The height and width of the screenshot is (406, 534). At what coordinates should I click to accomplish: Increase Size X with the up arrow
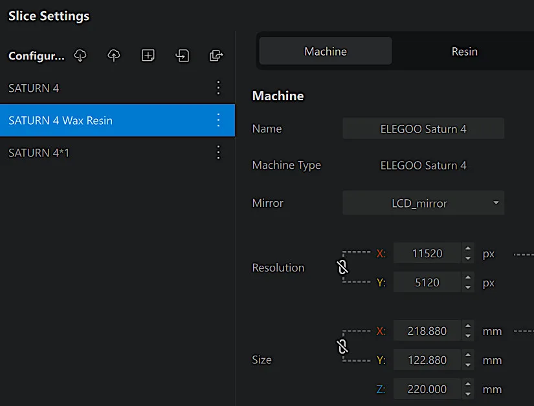(x=468, y=326)
